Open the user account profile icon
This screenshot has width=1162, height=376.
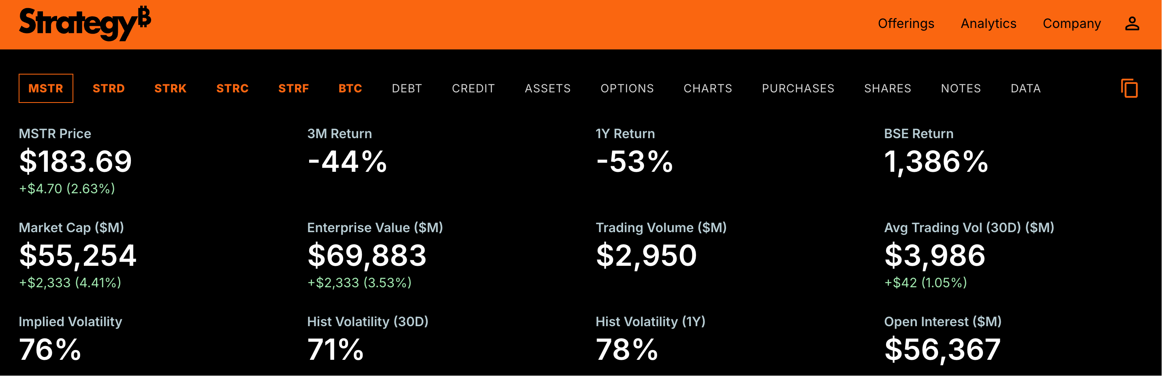coord(1132,23)
